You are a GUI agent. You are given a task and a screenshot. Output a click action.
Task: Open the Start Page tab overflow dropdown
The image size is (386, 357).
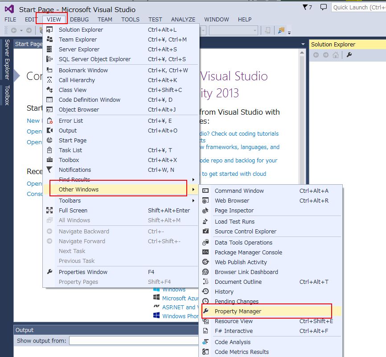(x=303, y=44)
